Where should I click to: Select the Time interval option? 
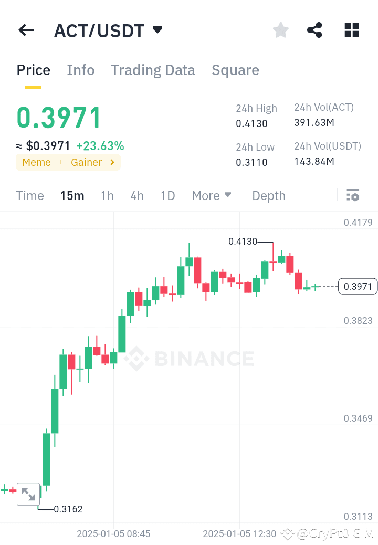(x=29, y=195)
